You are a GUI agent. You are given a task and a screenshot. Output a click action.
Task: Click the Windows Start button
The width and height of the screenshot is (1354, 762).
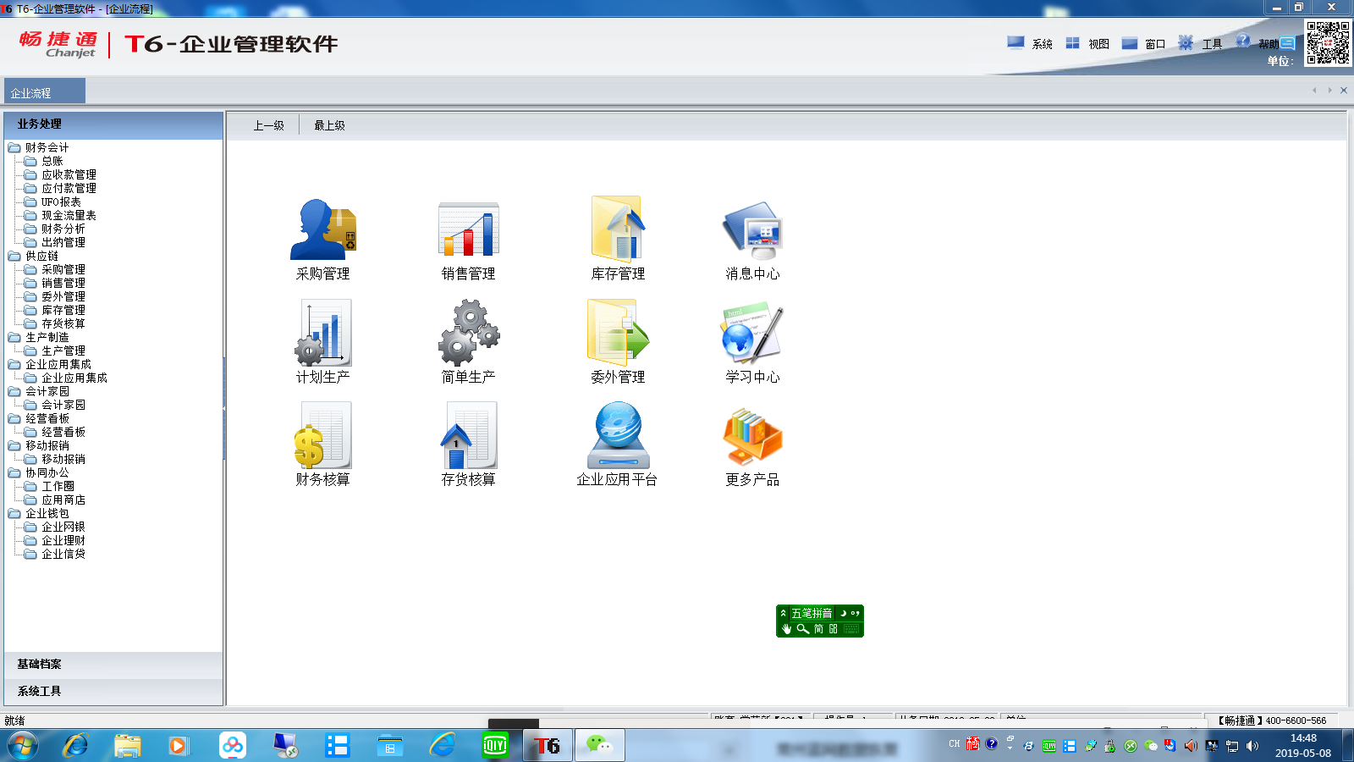[23, 746]
